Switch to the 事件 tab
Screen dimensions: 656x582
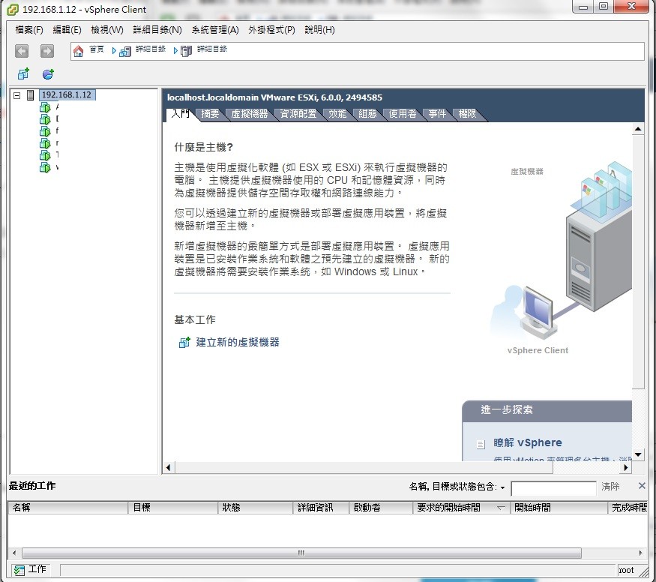[x=437, y=114]
